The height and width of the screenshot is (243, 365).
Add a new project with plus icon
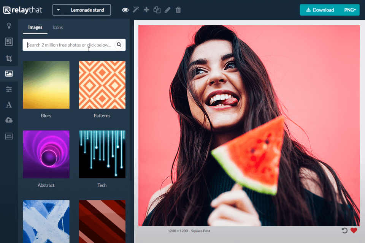coord(146,10)
